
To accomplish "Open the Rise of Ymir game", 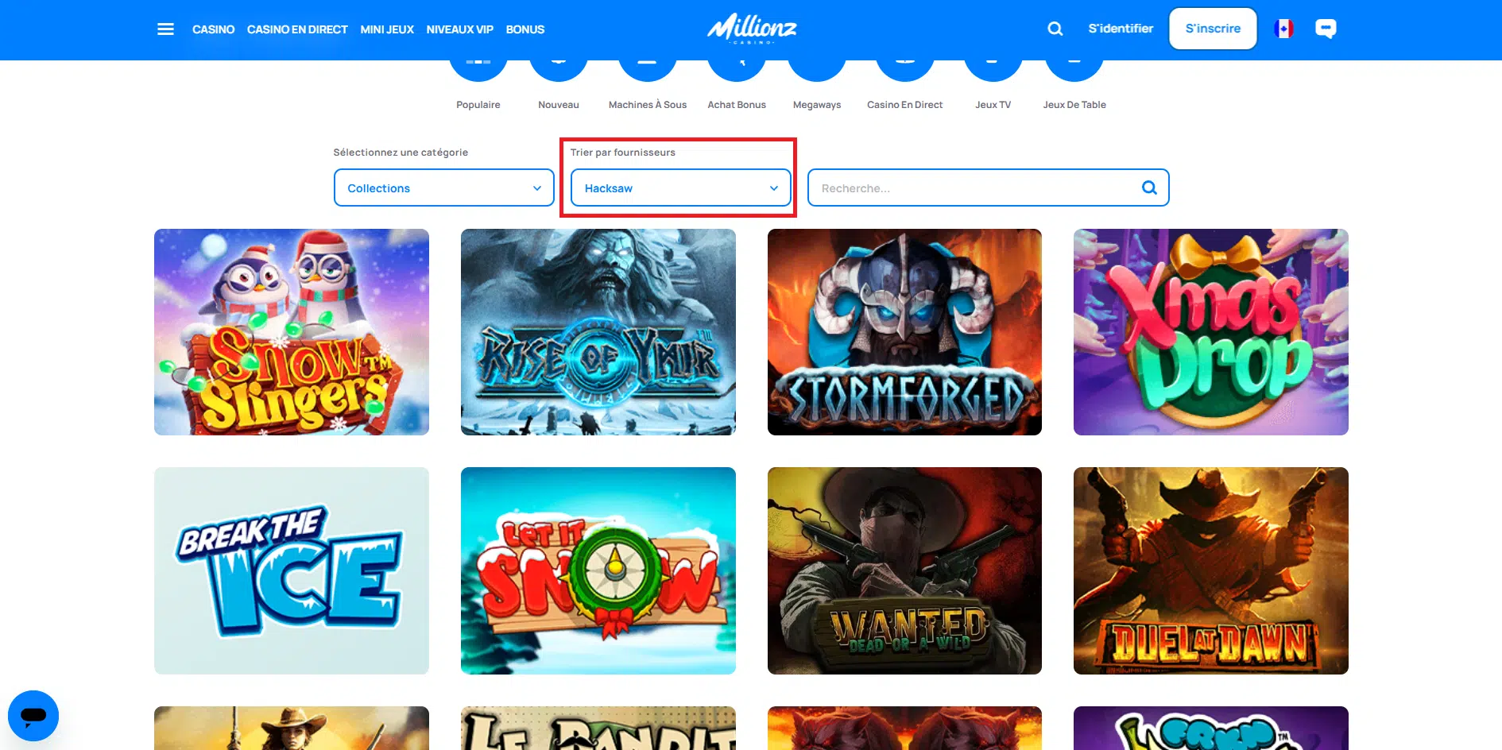I will click(598, 332).
